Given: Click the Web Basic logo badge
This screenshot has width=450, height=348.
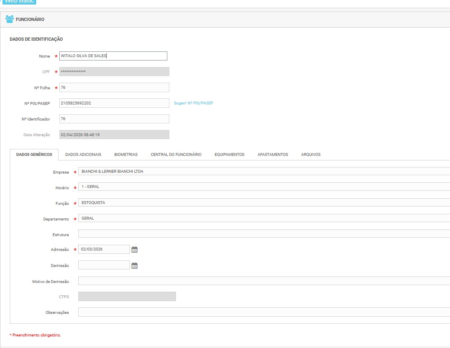Looking at the screenshot, I should (x=19, y=2).
